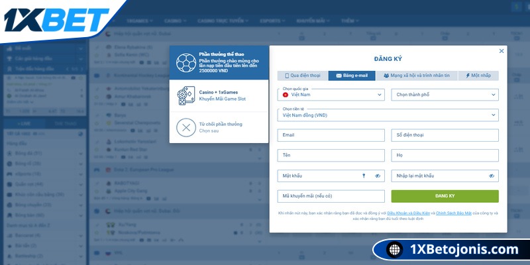
Task: Click the medal icon for Trận đấu hàng đầu
Action: tap(9, 69)
